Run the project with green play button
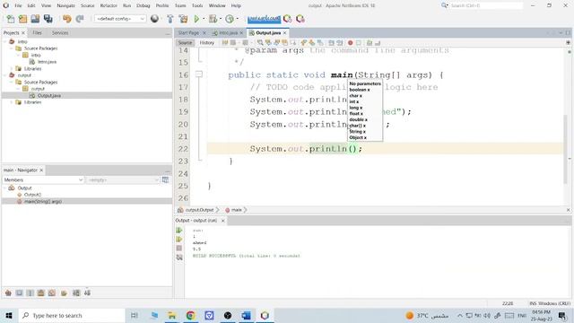 coord(196,19)
